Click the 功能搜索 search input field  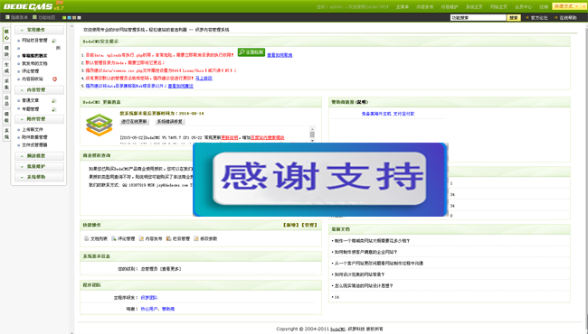tap(479, 17)
